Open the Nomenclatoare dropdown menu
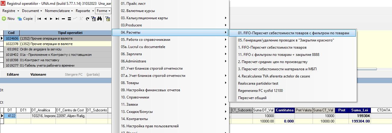This screenshot has height=133, width=392. [x=59, y=11]
